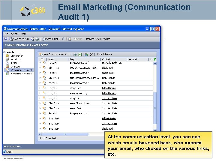Screen dimensions: 216x162
Task: Open John Van Vain link in EmailSent row
Action: [x=109, y=124]
